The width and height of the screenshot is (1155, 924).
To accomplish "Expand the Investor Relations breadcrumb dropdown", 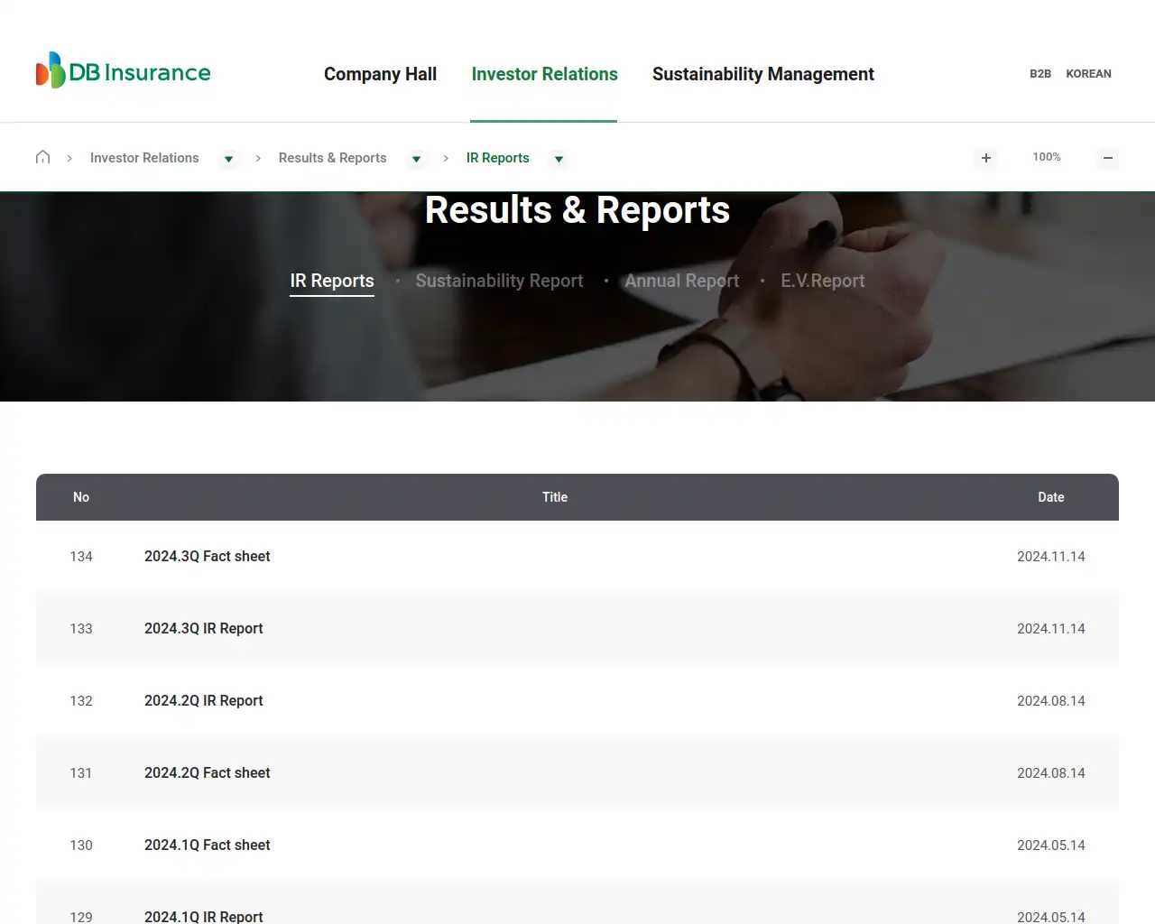I will (x=229, y=159).
